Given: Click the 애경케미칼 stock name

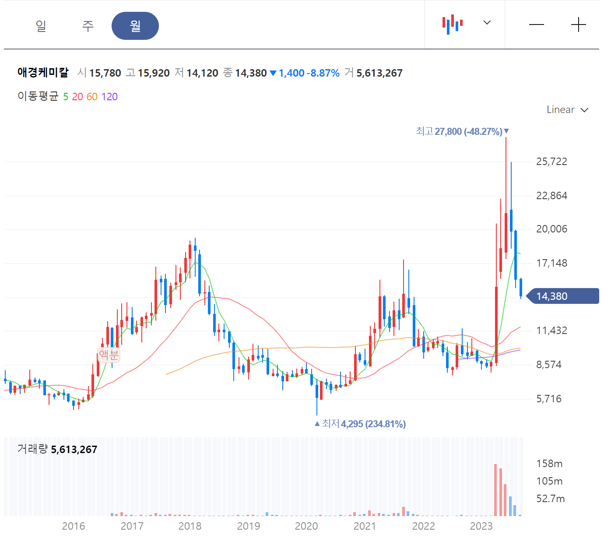Looking at the screenshot, I should [x=43, y=72].
